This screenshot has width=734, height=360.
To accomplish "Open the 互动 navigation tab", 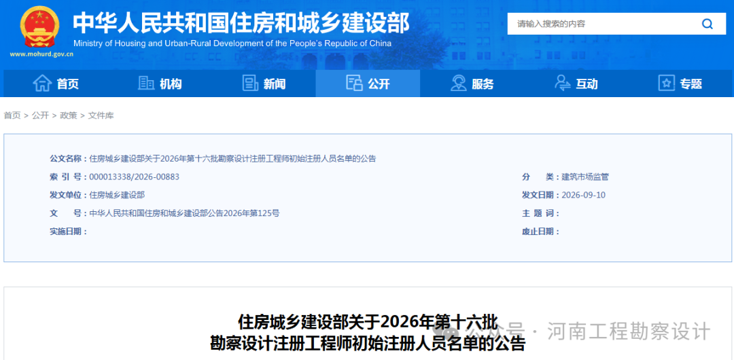I will pos(576,84).
